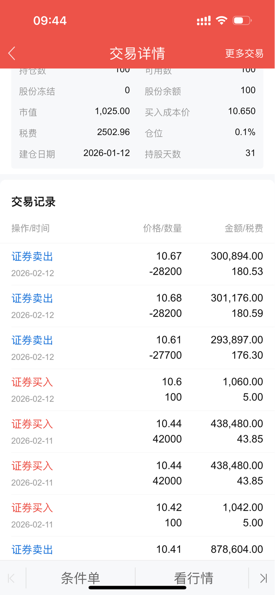The image size is (275, 595).
Task: Open 证券买入 record at price 10.42
Action: (x=137, y=515)
